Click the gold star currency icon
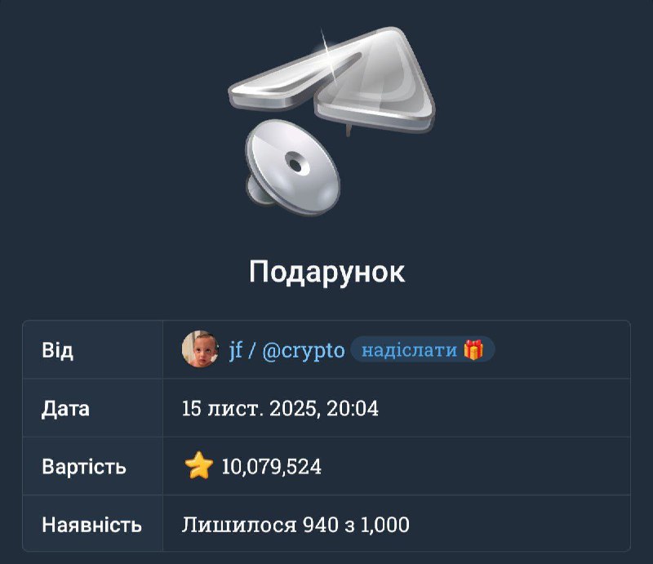This screenshot has height=564, width=653. [x=198, y=465]
